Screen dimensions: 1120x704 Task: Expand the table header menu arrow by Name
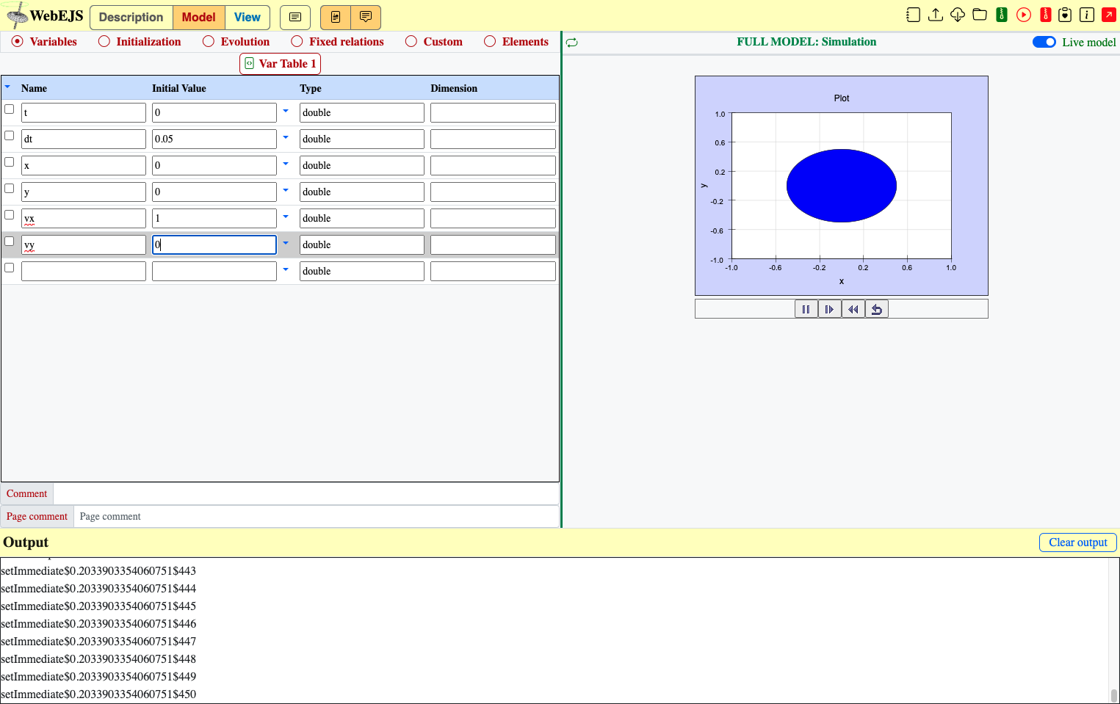[x=7, y=87]
